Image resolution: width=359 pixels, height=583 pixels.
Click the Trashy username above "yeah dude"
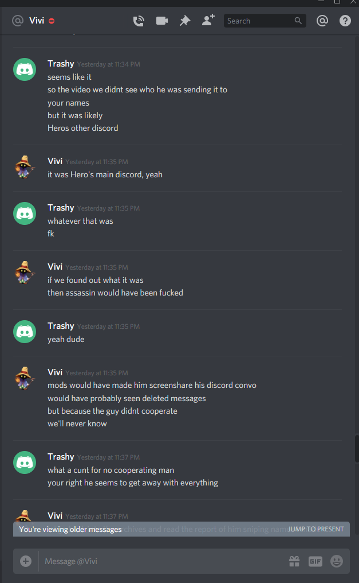coord(61,326)
